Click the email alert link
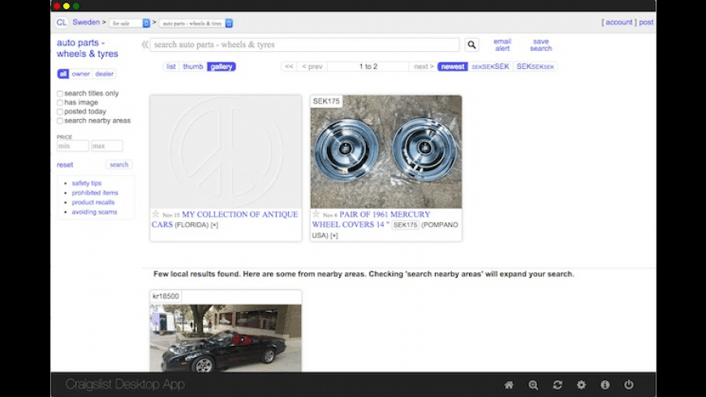706x397 pixels. [502, 45]
